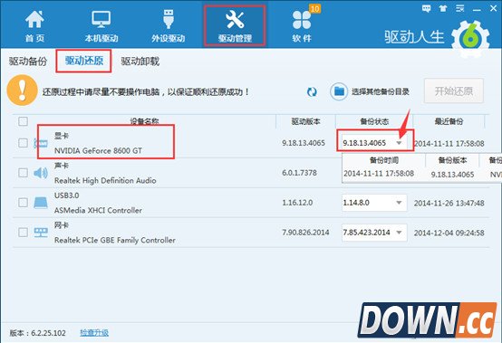502x343 pixels.
Task: Check the NVIDIA GeForce 8600 GT row
Action: [x=23, y=143]
